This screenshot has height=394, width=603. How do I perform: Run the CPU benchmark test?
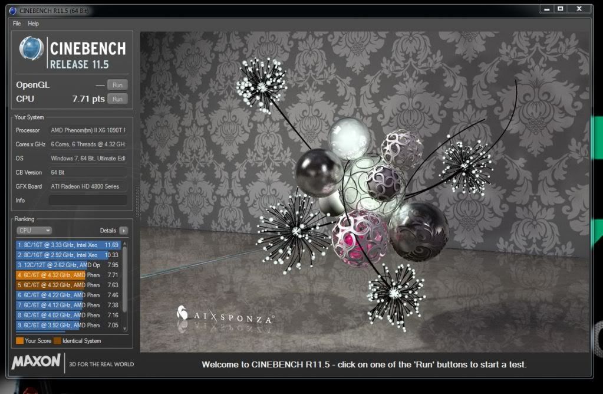tap(117, 99)
